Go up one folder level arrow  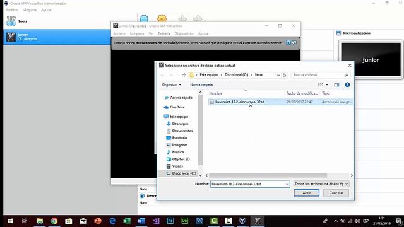(184, 75)
